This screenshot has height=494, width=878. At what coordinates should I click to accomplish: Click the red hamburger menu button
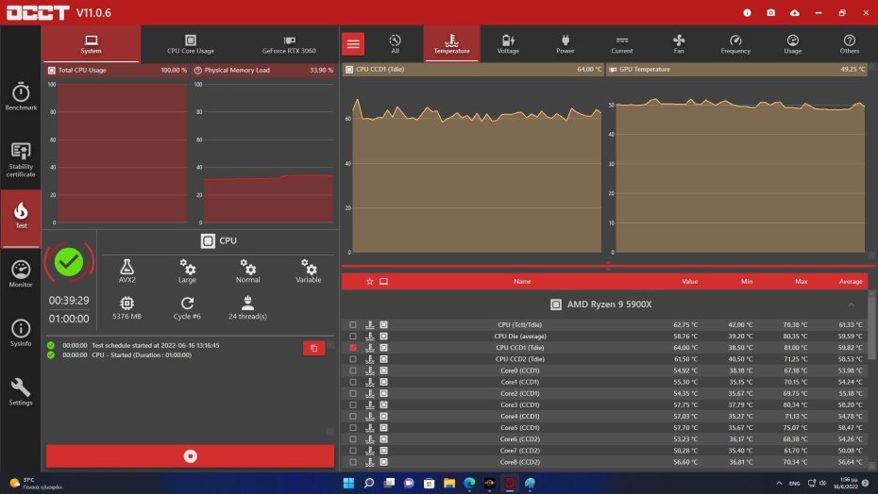coord(353,43)
